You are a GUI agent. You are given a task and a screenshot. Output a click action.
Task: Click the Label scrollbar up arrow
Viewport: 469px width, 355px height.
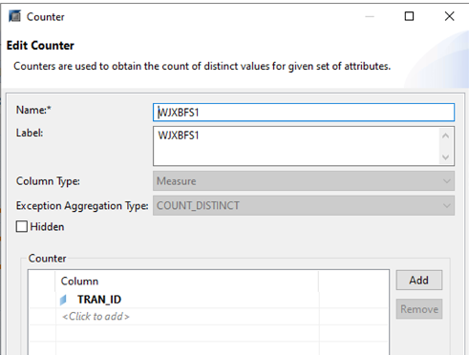(x=446, y=136)
